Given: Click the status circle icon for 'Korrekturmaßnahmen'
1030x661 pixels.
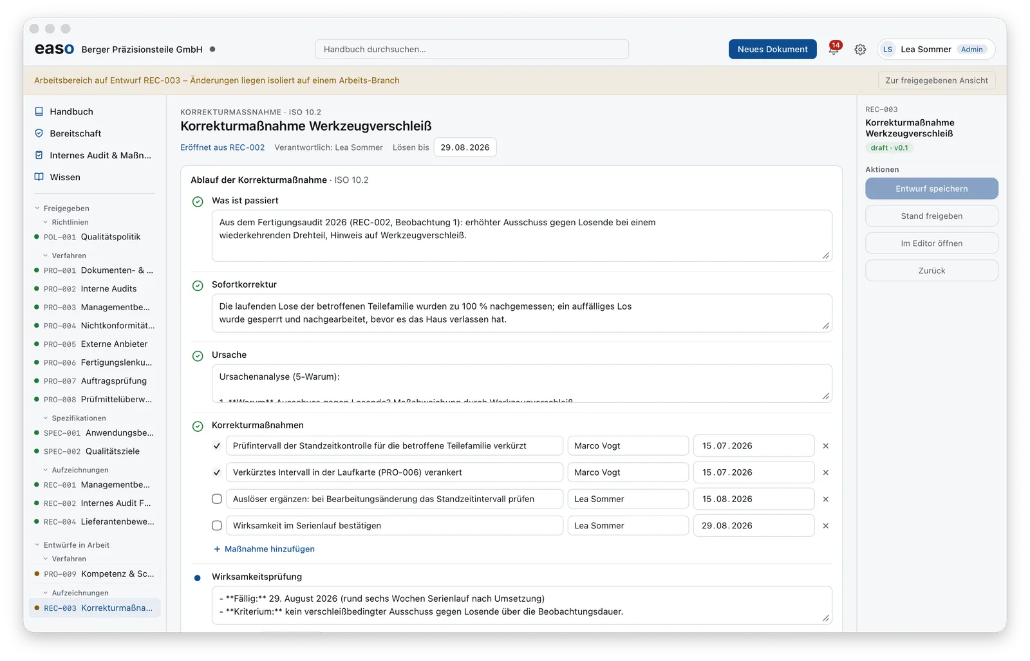Looking at the screenshot, I should 198,426.
